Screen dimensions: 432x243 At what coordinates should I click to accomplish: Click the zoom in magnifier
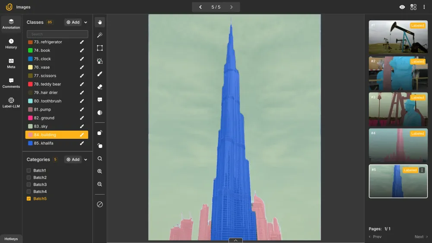coord(100,172)
